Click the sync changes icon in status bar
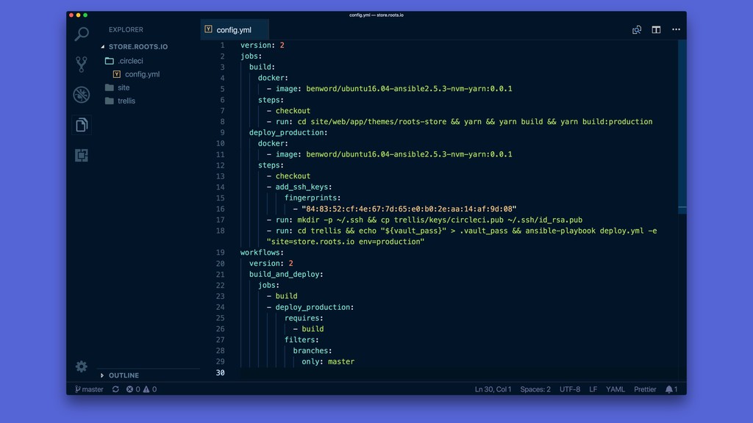The width and height of the screenshot is (753, 423). 115,389
